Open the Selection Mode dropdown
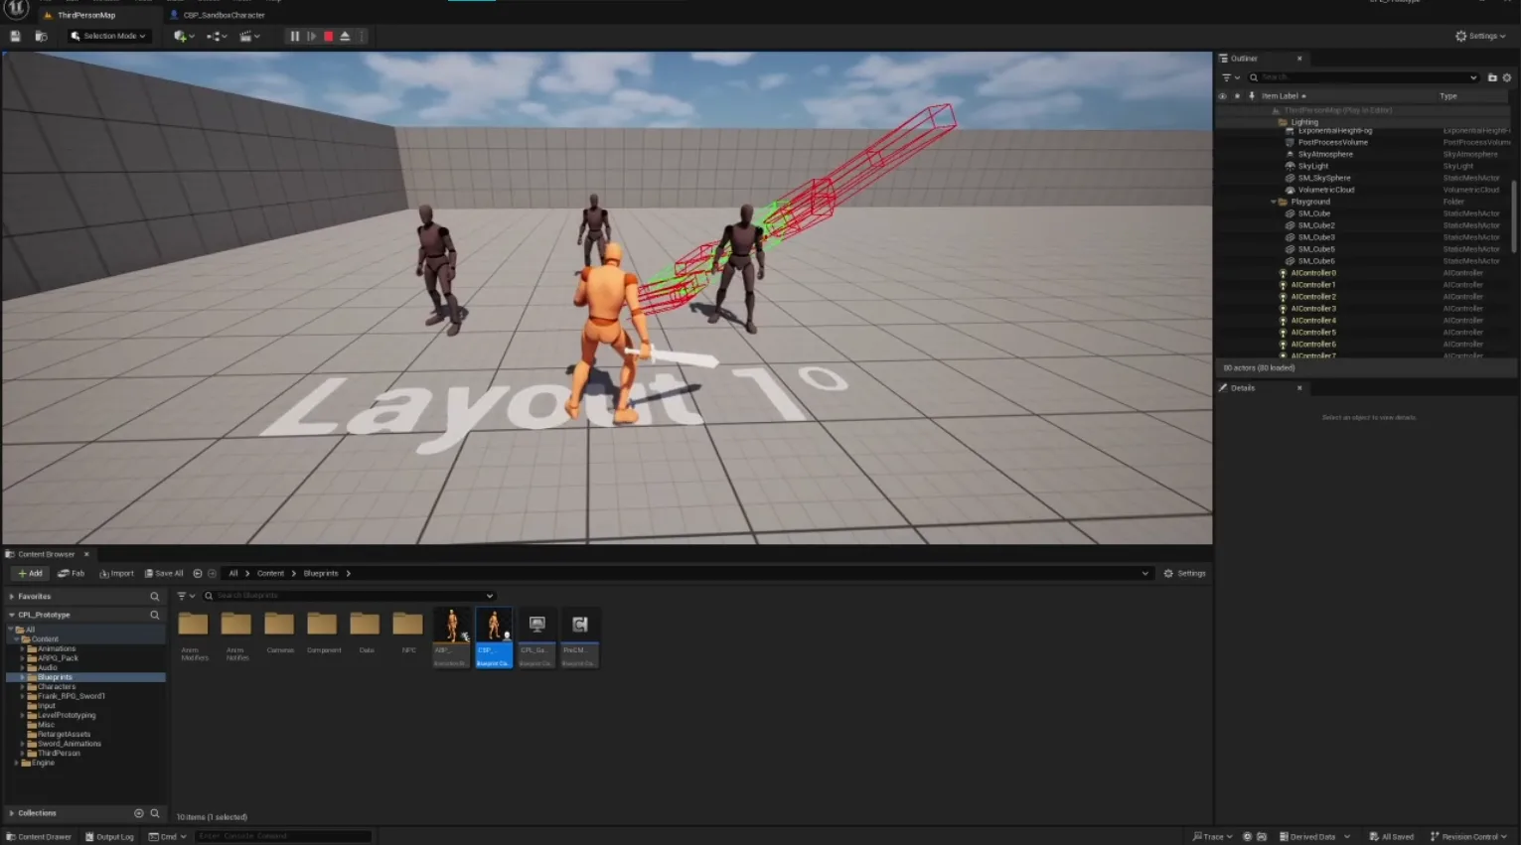The height and width of the screenshot is (845, 1521). pos(108,36)
